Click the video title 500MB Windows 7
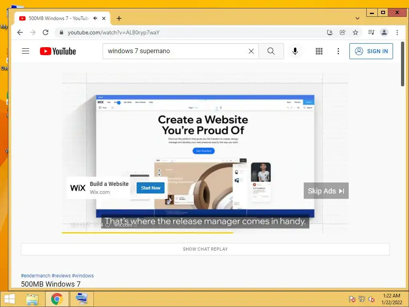The height and width of the screenshot is (307, 409). point(51,284)
